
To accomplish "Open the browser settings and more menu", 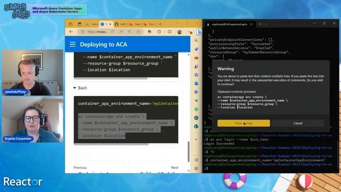I will pos(190,32).
